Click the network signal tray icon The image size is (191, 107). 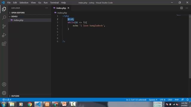(x=174, y=104)
